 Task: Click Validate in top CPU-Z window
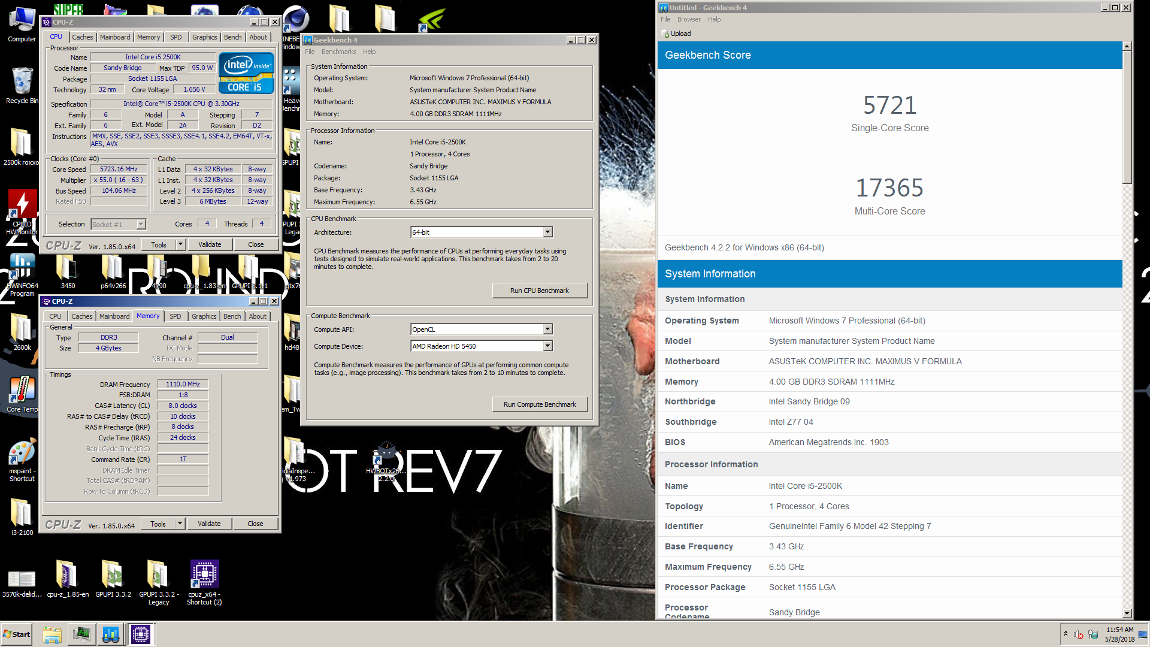pos(210,244)
